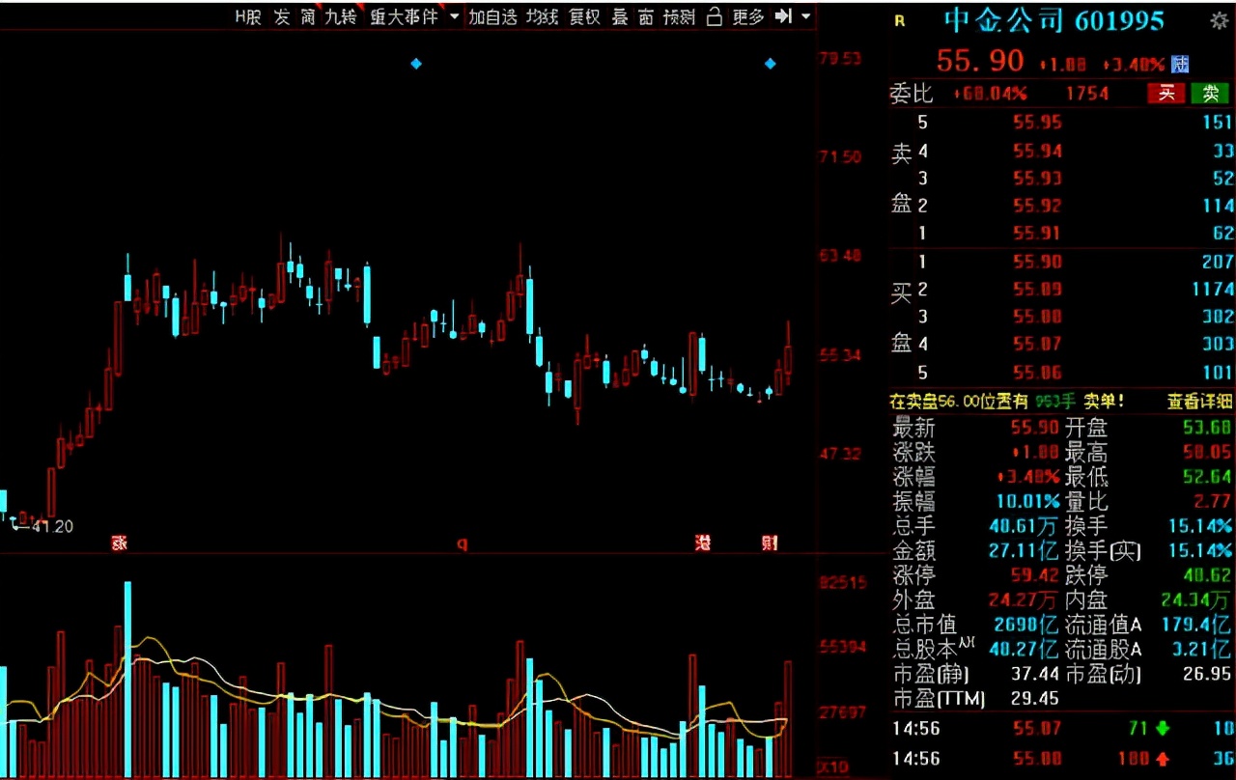Click the 涨停 value 59.42
This screenshot has width=1236, height=780.
[x=1034, y=575]
